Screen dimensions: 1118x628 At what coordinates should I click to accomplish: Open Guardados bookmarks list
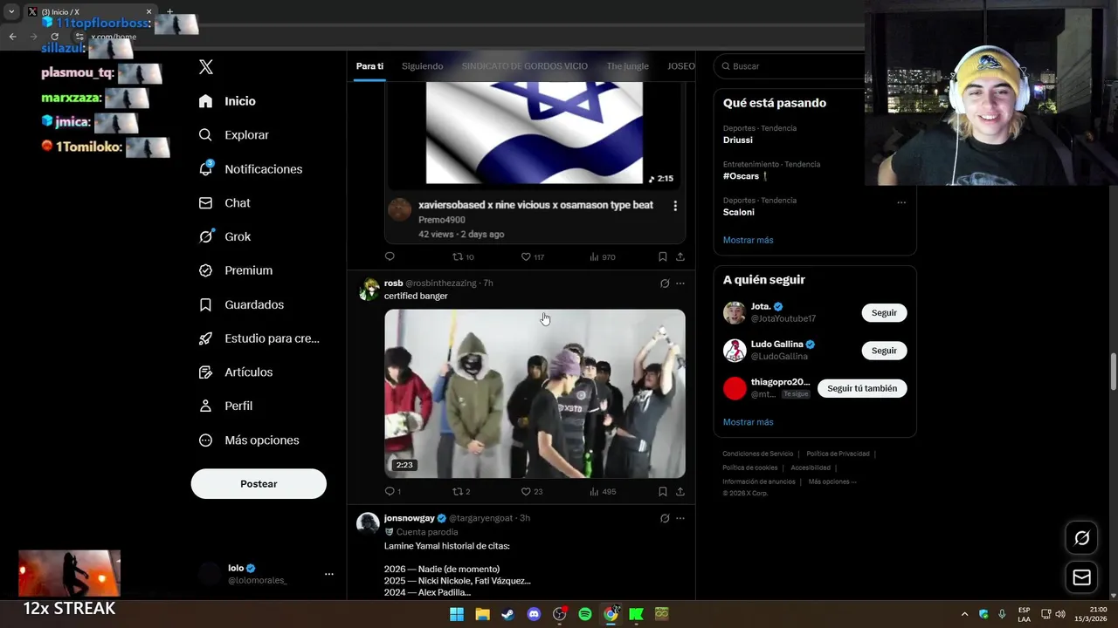[240, 304]
